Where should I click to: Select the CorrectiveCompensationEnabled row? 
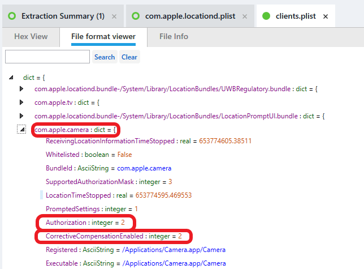(114, 236)
